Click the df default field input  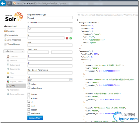tap(50, 66)
